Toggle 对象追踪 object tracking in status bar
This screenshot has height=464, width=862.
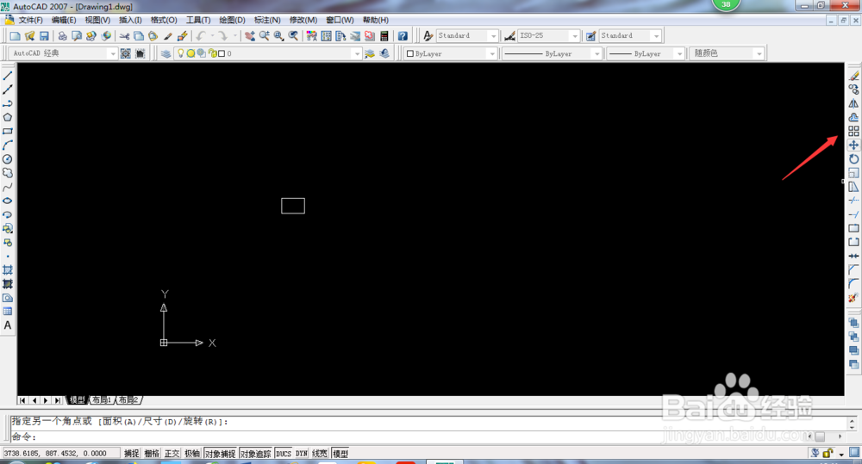(256, 454)
